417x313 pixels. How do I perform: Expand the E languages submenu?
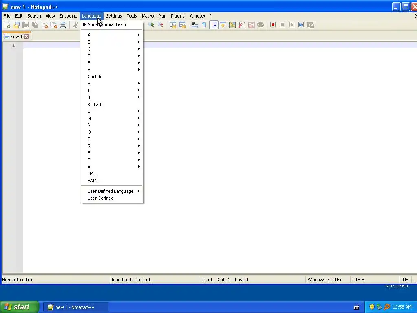click(112, 63)
